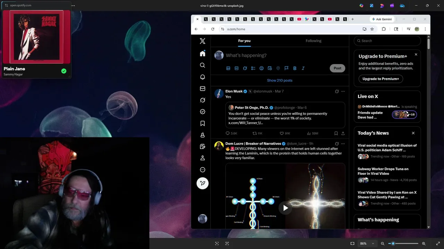
Task: Select the first YouTube browser tab
Action: [x=299, y=19]
